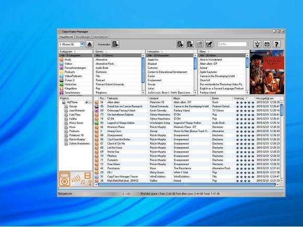
Task: Click the audiobook icon of Legend of Sleepy Hollow
Action: 97,123
